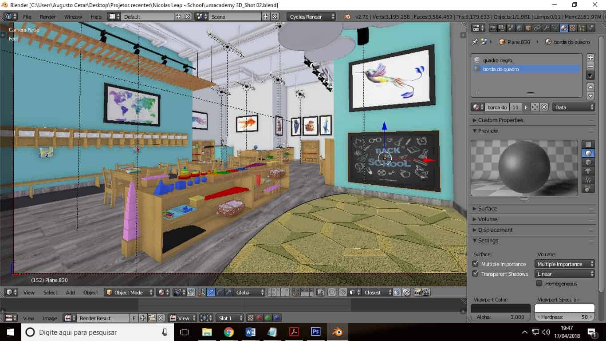Click the pin icon in the material breadcrumb
606x341 pixels.
coord(476,41)
